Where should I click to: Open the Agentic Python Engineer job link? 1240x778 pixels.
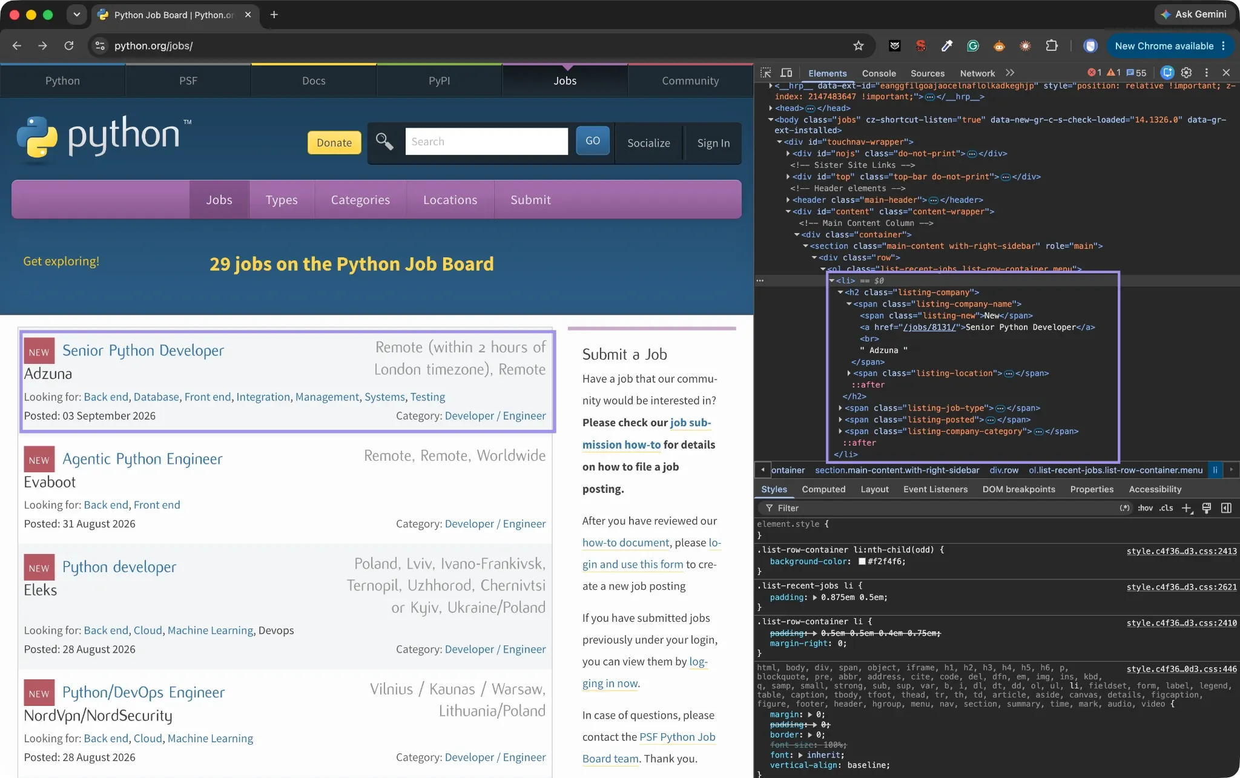[x=142, y=459]
